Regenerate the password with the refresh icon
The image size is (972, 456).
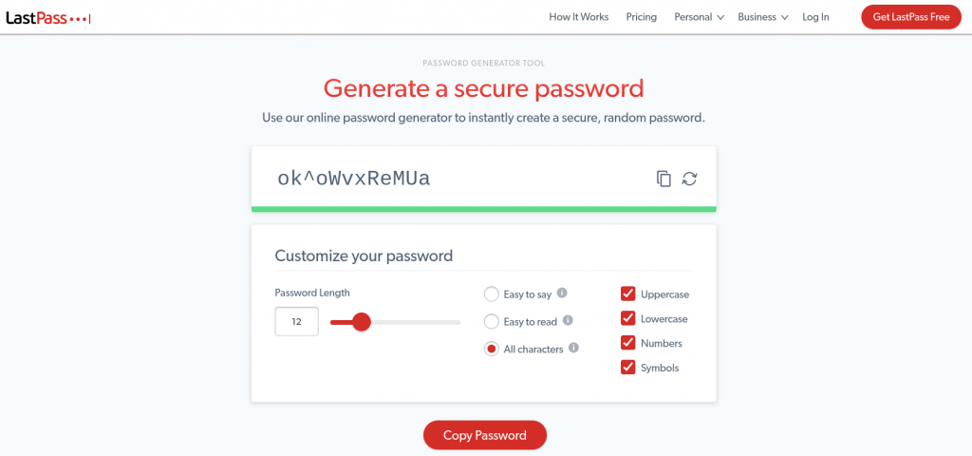(690, 179)
